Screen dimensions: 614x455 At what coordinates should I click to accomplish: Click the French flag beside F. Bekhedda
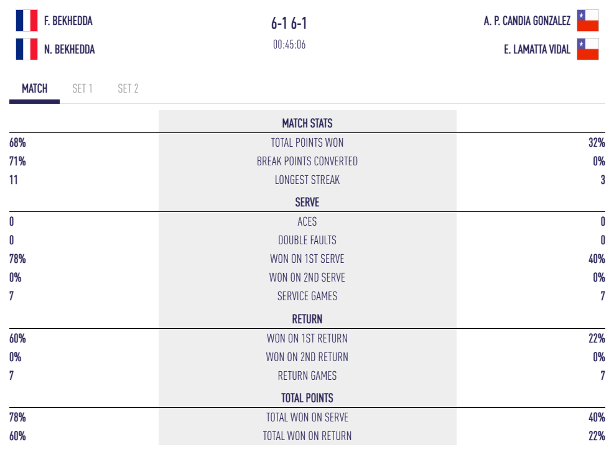tap(27, 21)
